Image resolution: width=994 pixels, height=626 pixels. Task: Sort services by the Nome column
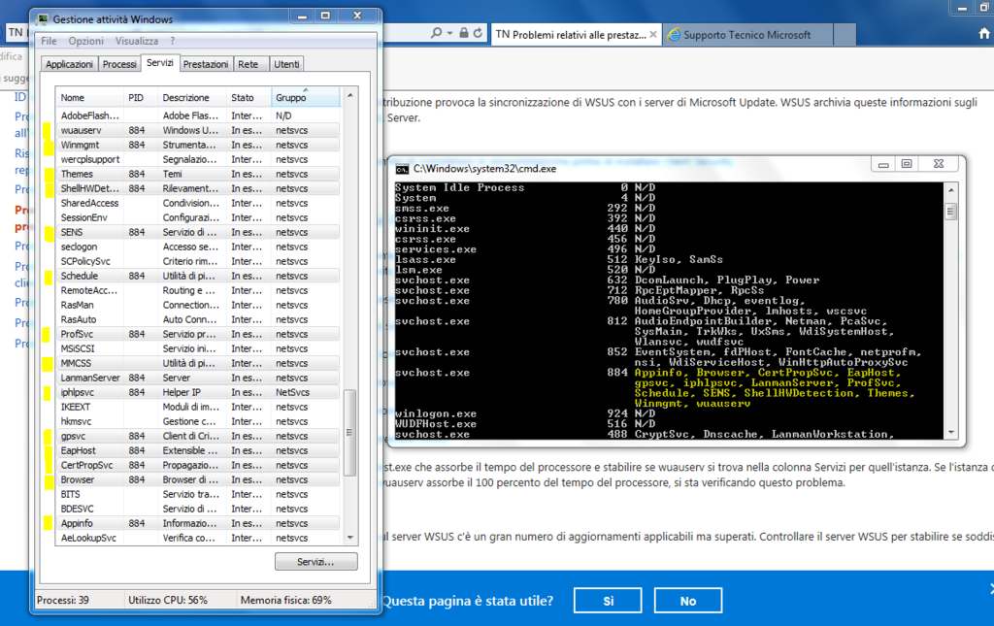coord(89,98)
